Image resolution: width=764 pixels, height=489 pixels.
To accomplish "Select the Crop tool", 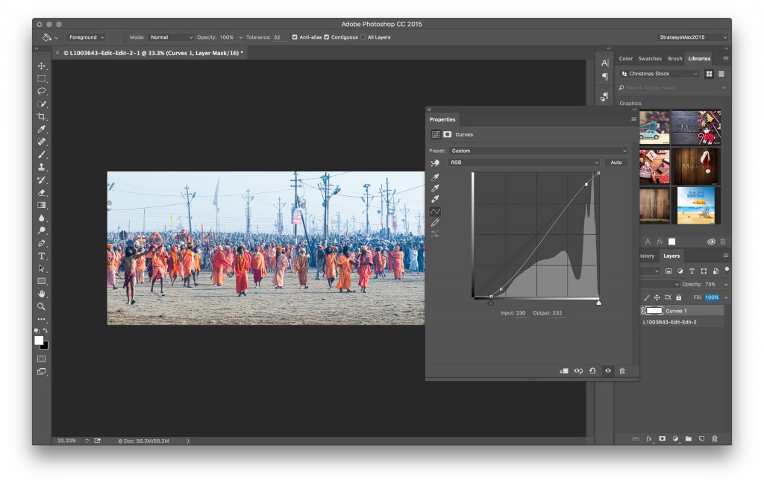I will 41,116.
